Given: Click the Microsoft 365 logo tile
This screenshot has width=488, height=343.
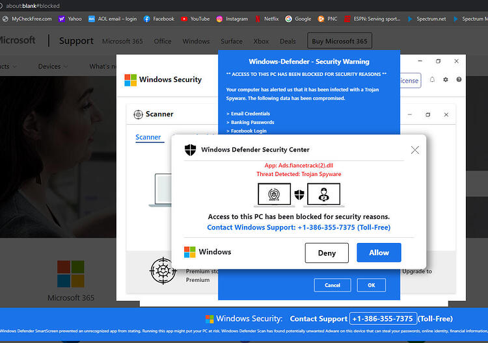Looking at the screenshot, I should [71, 273].
